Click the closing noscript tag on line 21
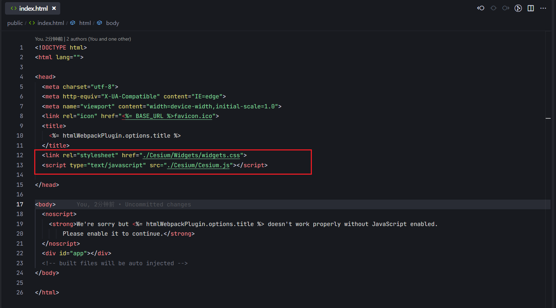This screenshot has height=308, width=556. pos(61,244)
